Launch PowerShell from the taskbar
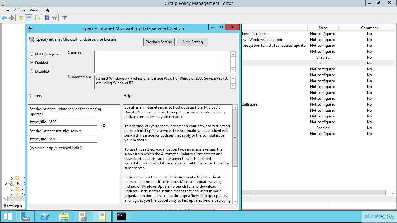Viewport: 397px width, 223px height. (44, 216)
